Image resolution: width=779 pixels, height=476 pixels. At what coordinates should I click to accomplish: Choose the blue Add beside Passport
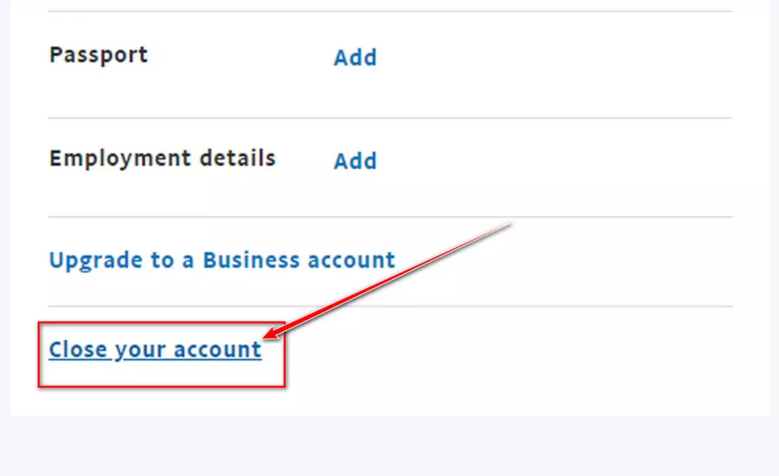[x=355, y=57]
